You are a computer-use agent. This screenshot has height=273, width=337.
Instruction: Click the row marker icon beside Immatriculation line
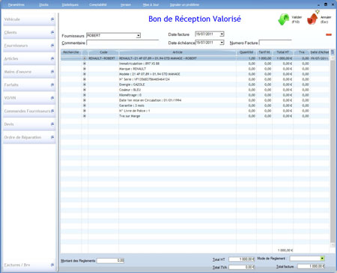coord(85,64)
